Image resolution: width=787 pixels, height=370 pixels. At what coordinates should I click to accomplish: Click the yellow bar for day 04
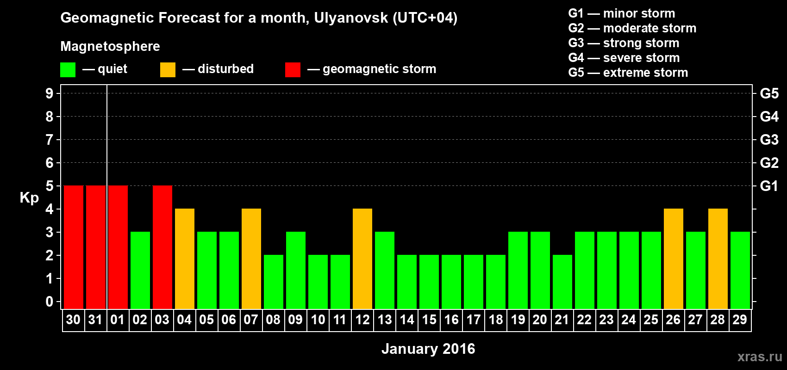click(185, 259)
